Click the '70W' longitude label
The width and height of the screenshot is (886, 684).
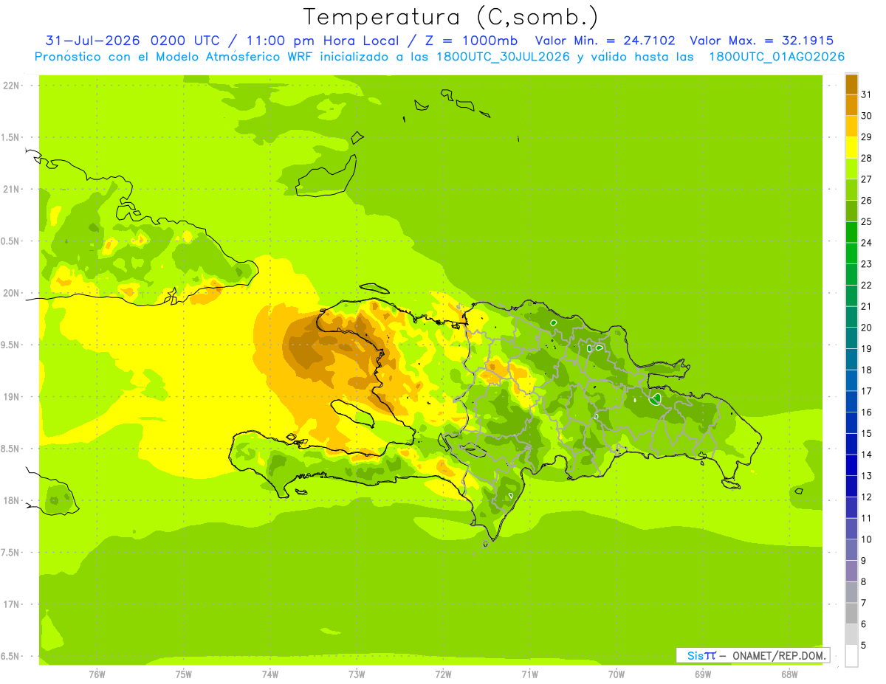click(x=617, y=674)
